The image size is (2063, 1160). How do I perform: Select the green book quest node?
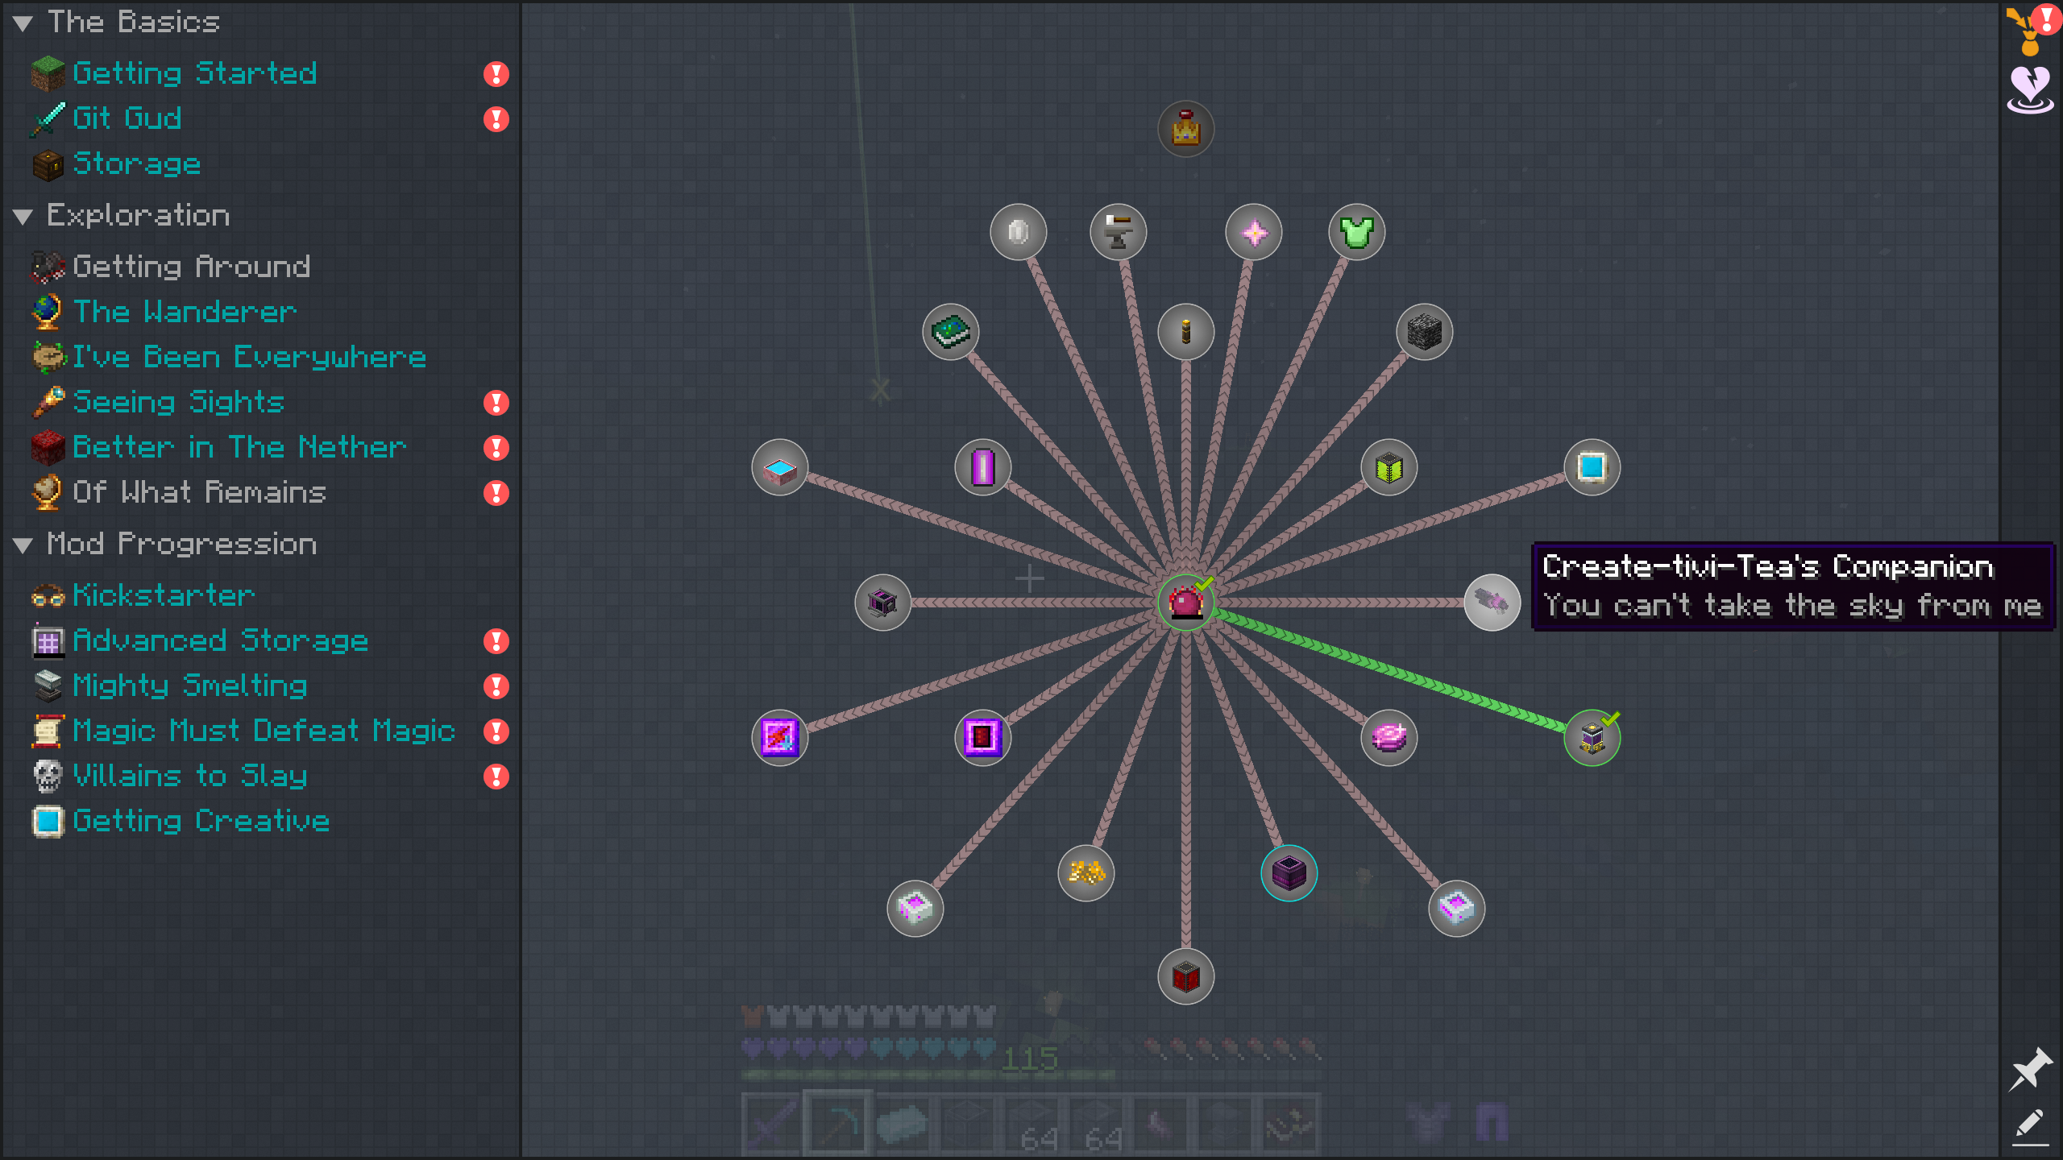coord(951,332)
